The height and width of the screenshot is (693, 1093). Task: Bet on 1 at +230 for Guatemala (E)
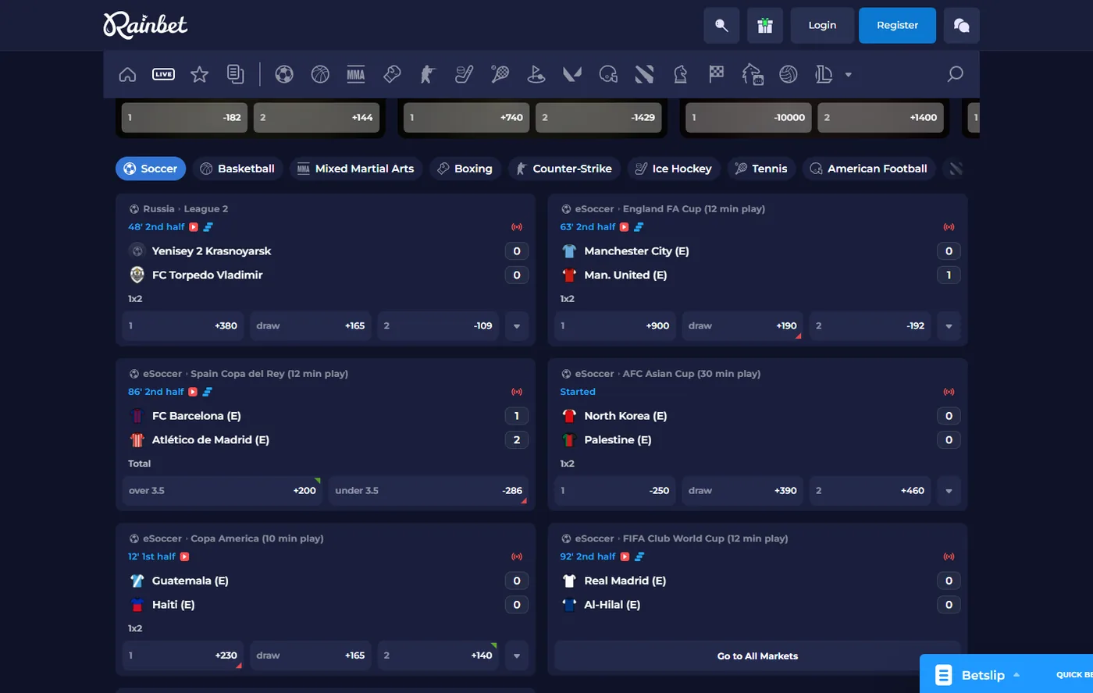pyautogui.click(x=183, y=656)
